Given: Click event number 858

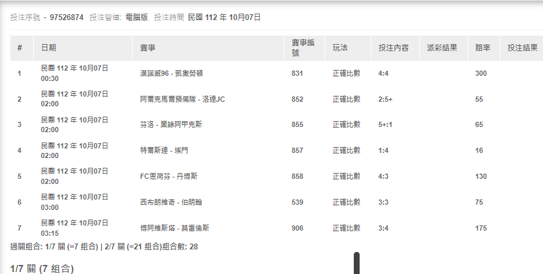Looking at the screenshot, I should pos(297,176).
